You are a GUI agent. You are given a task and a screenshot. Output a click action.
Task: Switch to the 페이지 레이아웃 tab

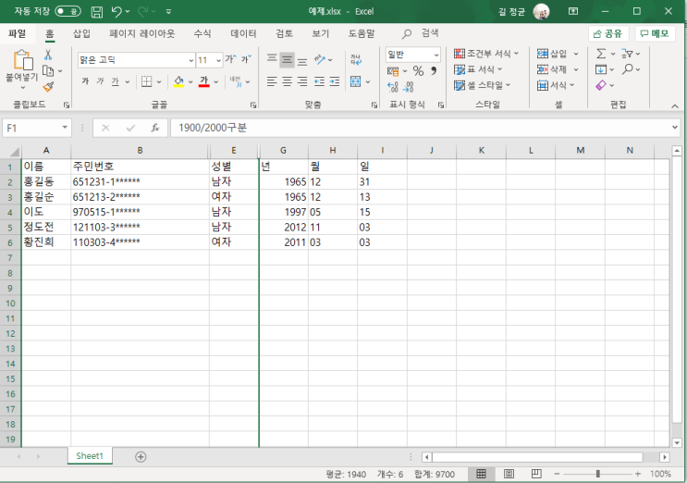pyautogui.click(x=142, y=33)
